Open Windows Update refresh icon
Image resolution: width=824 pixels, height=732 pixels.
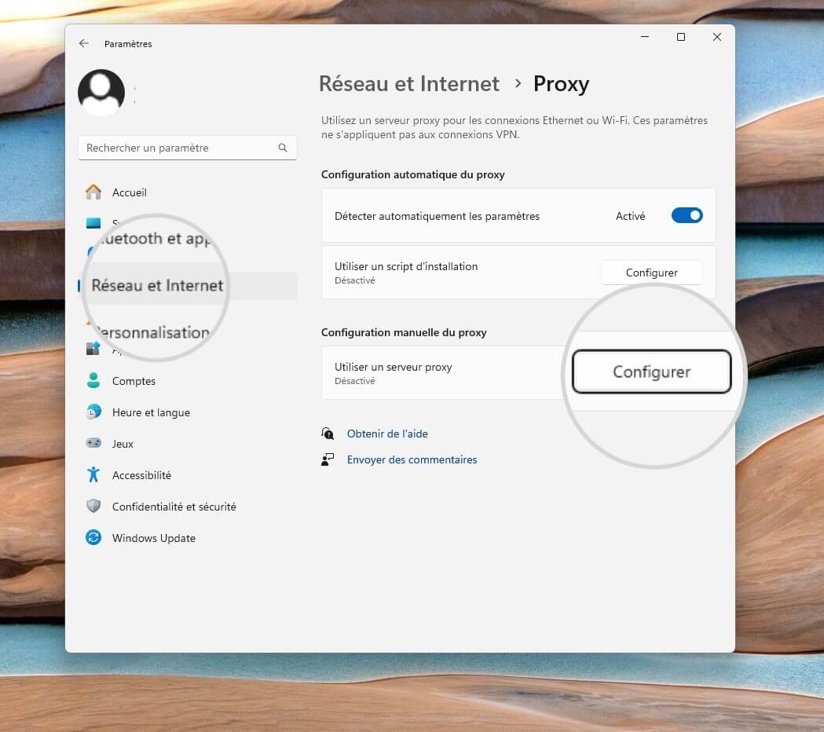tap(93, 537)
